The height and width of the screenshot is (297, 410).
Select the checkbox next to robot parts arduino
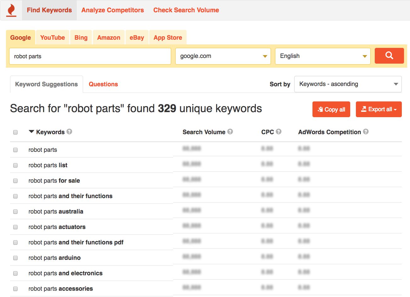pyautogui.click(x=15, y=258)
